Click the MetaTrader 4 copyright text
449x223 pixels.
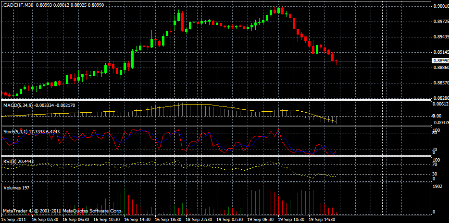(x=62, y=211)
